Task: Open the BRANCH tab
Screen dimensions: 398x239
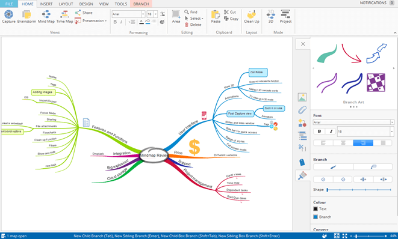Action: [x=141, y=4]
